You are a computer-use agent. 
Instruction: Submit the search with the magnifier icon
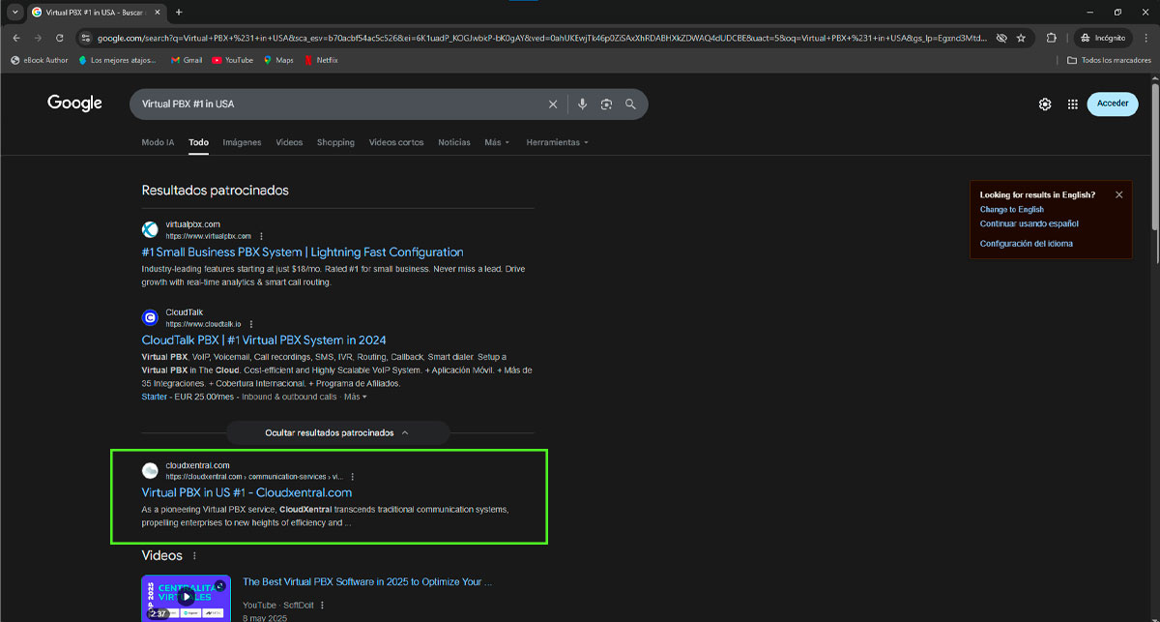[x=630, y=104]
